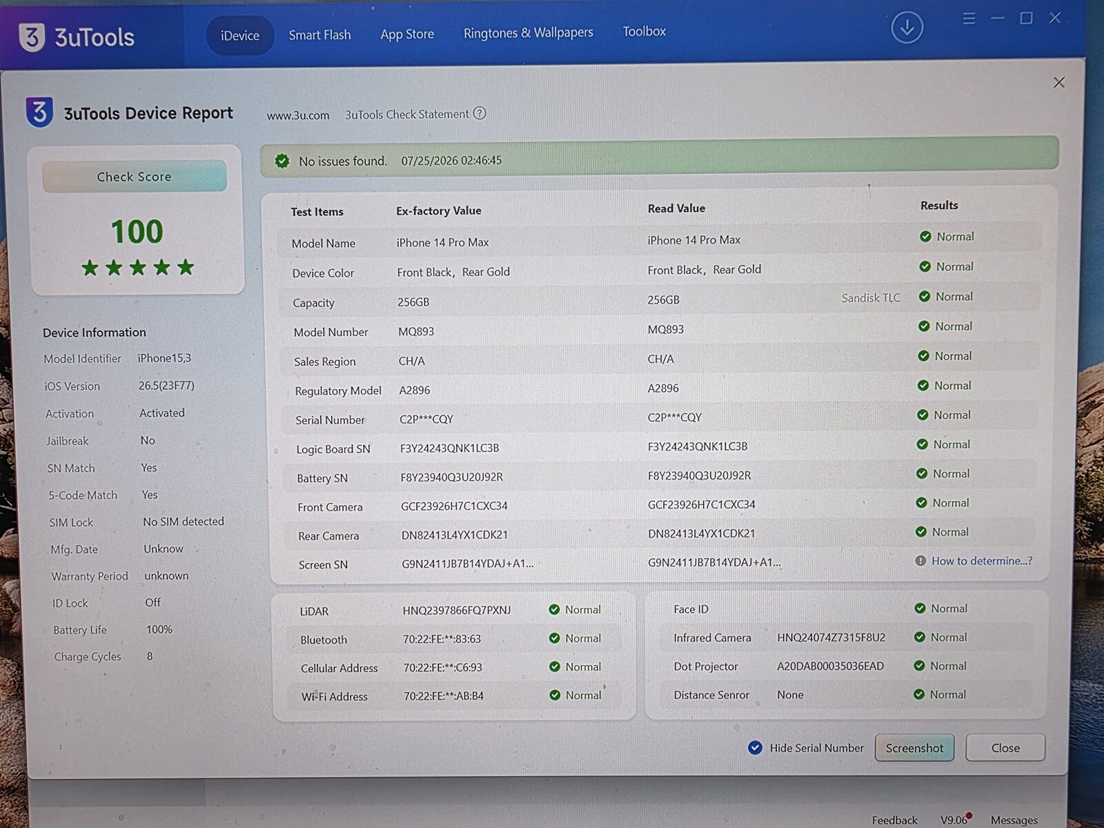Click the Regulatory Model ex-factory value A2896

(415, 390)
